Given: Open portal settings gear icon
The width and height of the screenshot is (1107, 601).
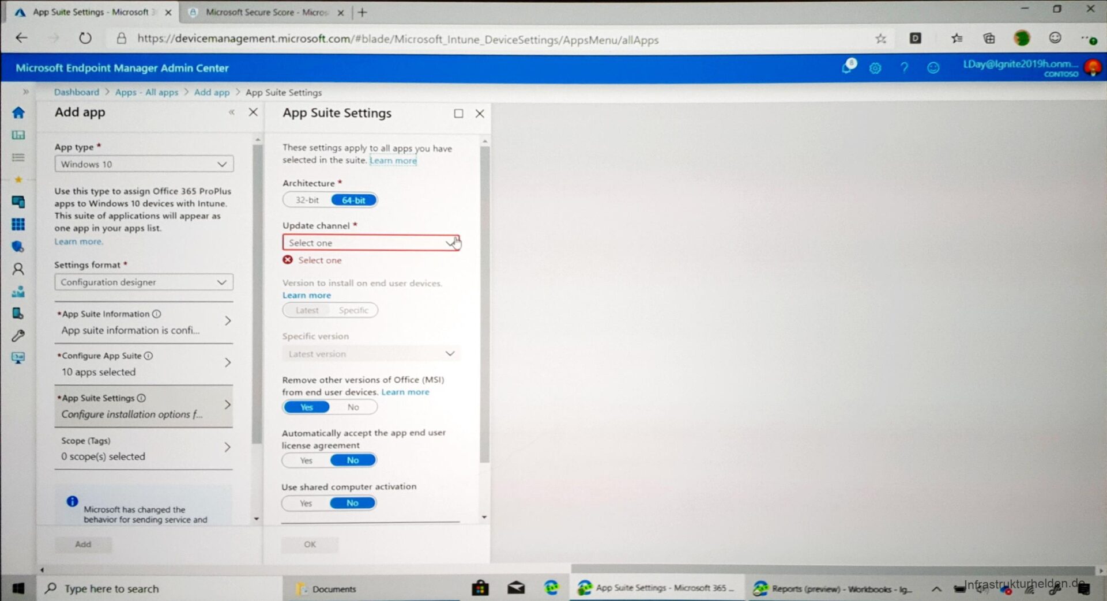Looking at the screenshot, I should point(875,68).
